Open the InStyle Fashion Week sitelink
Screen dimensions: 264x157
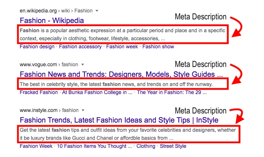(36, 146)
